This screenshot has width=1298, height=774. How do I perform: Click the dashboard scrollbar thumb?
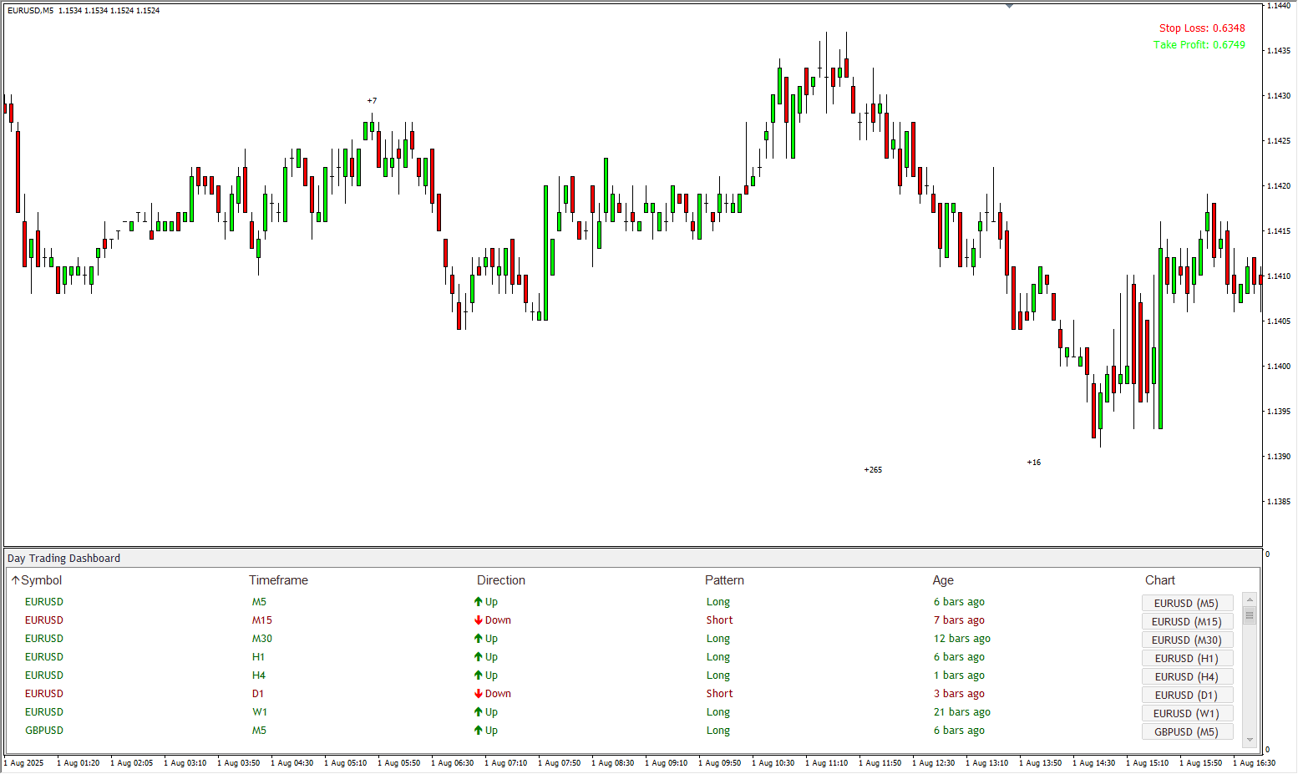click(1250, 616)
